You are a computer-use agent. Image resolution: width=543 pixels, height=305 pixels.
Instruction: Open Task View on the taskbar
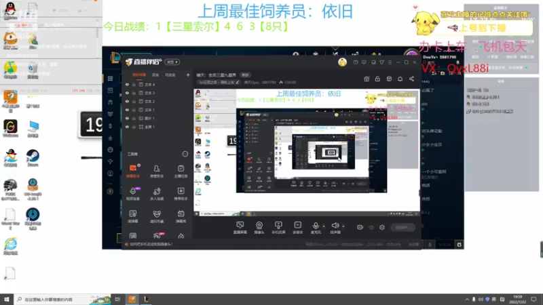[x=117, y=299]
